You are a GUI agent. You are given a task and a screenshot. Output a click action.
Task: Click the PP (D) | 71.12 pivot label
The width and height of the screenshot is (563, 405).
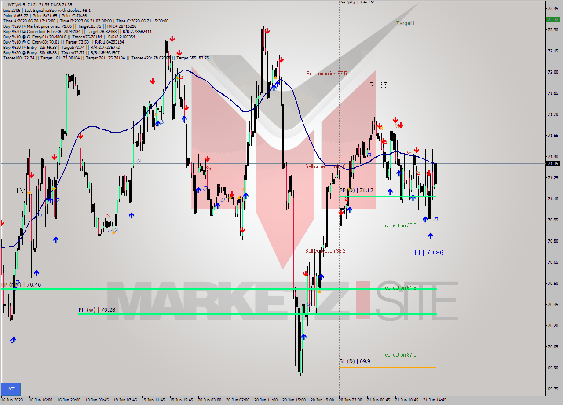356,190
